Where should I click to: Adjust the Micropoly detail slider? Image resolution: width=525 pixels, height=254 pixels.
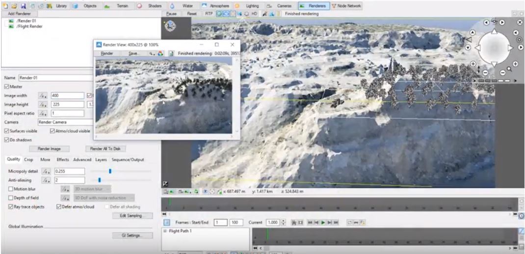pyautogui.click(x=110, y=171)
